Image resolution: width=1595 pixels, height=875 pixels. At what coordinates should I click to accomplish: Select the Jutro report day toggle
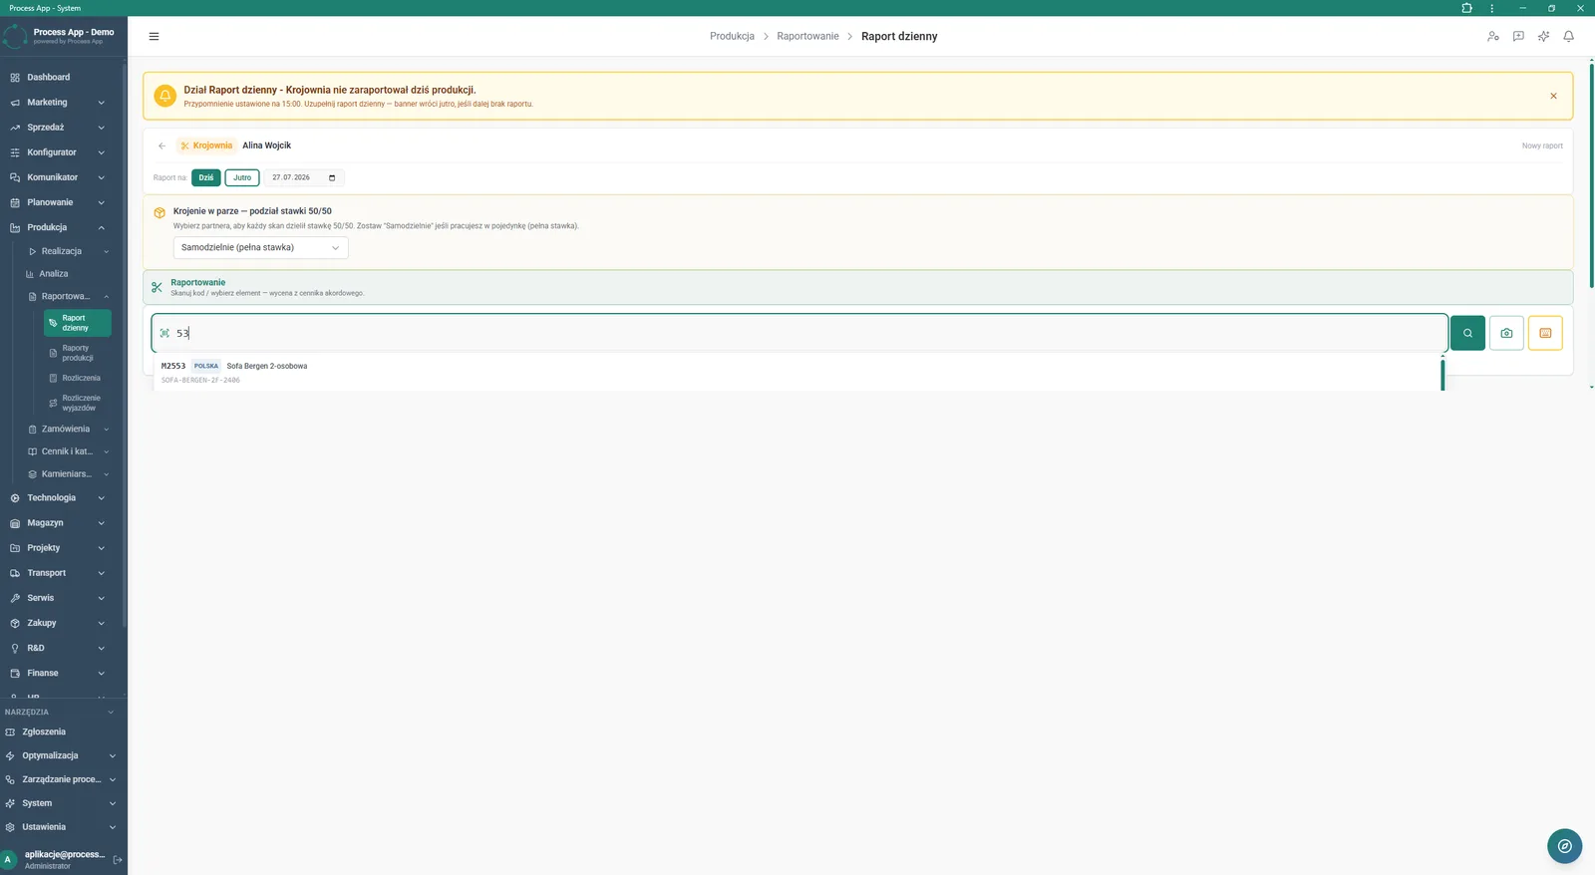coord(242,177)
